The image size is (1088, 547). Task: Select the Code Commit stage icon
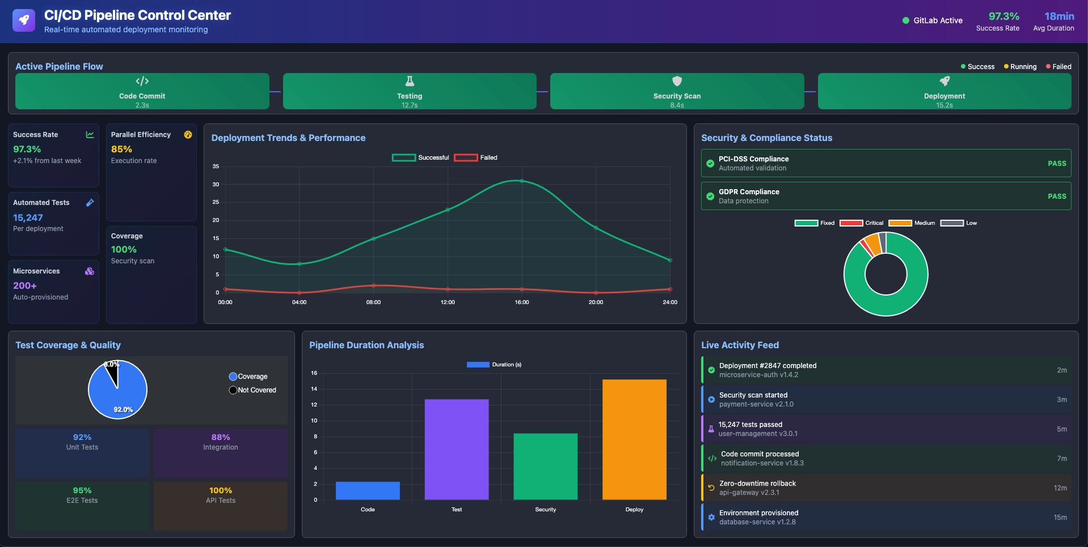point(142,80)
